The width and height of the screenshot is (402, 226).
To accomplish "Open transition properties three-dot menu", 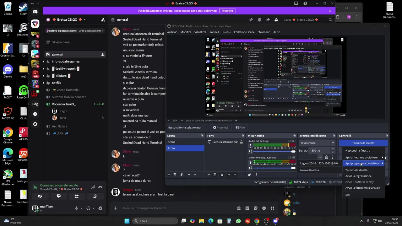I will click(x=333, y=157).
